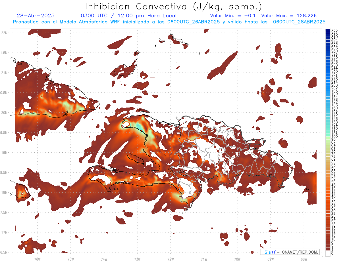Click the '70W' longitude label

[237, 259]
